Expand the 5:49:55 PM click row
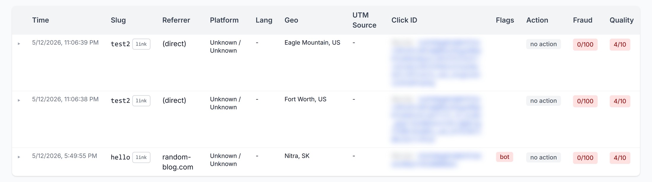Image resolution: width=652 pixels, height=182 pixels. tap(19, 157)
